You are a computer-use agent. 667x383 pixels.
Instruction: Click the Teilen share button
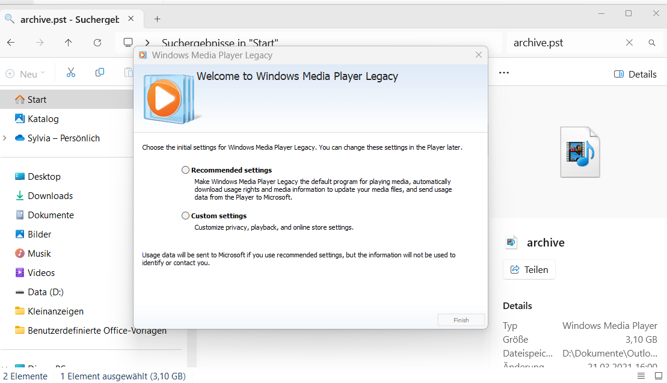529,269
